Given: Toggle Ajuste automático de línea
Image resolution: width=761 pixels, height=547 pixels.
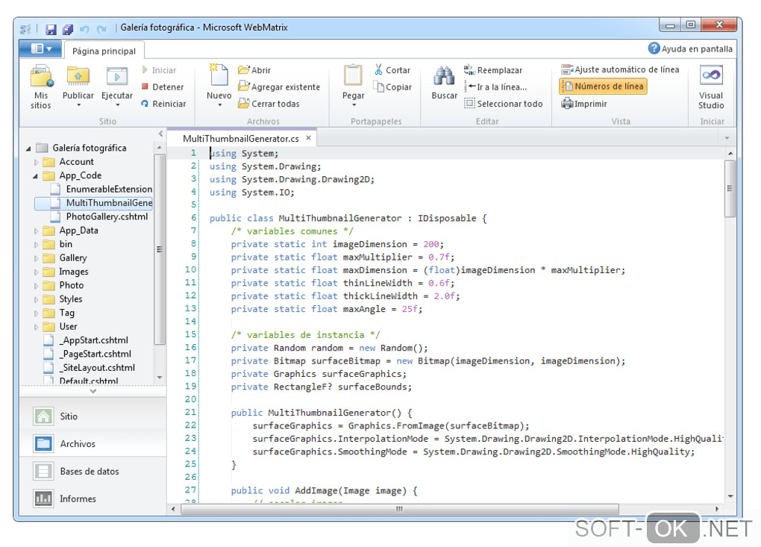Looking at the screenshot, I should [x=620, y=69].
